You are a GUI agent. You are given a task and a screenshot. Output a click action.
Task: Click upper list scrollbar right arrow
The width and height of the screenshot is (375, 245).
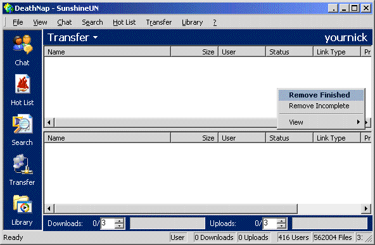tap(367, 122)
